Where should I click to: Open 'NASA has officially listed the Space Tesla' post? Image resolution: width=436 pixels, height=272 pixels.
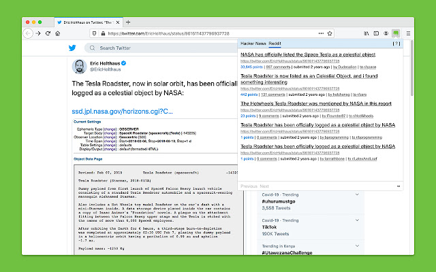tap(308, 54)
